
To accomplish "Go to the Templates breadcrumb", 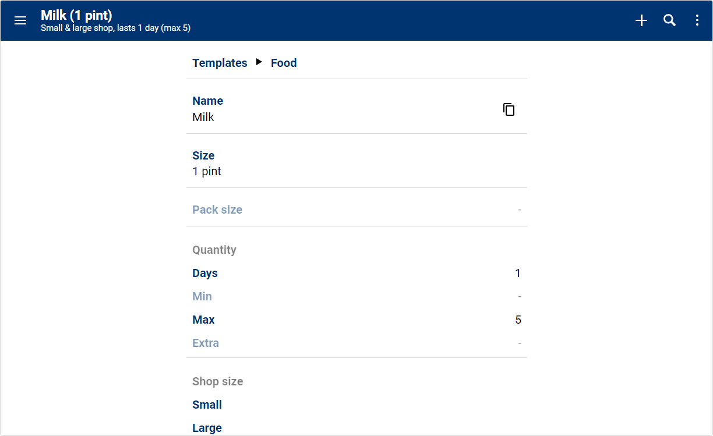I will 220,63.
